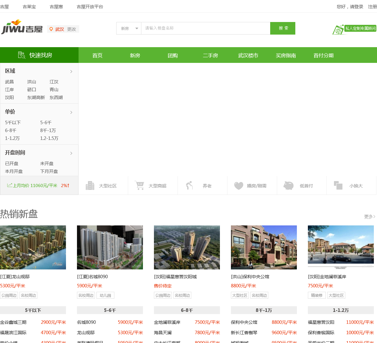Open the 名城8090 property thumbnail
This screenshot has width=377, height=343.
coord(110,247)
